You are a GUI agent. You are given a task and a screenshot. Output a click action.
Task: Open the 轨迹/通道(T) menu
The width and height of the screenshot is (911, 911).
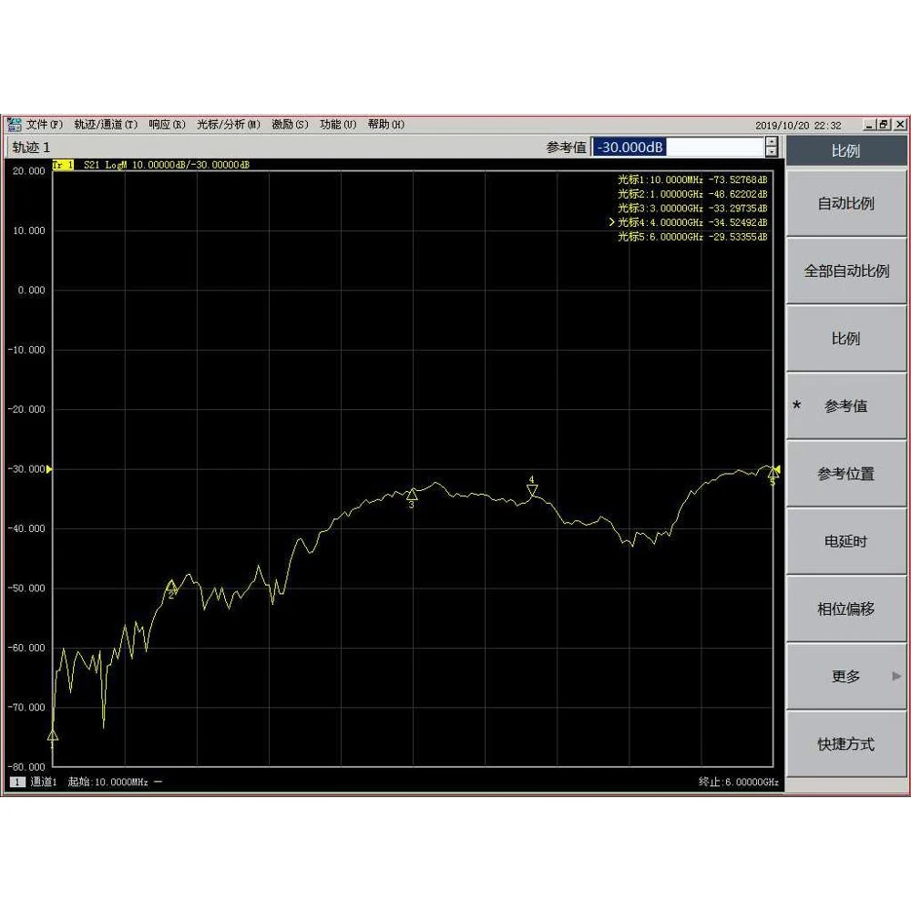[106, 124]
